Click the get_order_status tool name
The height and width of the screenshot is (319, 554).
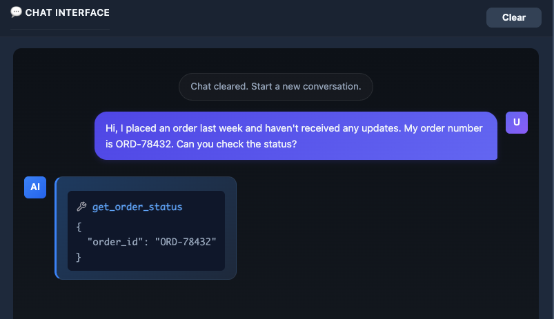137,207
